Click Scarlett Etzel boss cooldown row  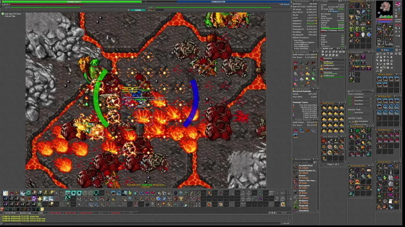pyautogui.click(x=304, y=167)
